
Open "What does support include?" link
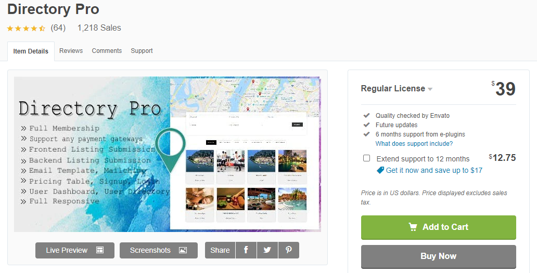414,143
